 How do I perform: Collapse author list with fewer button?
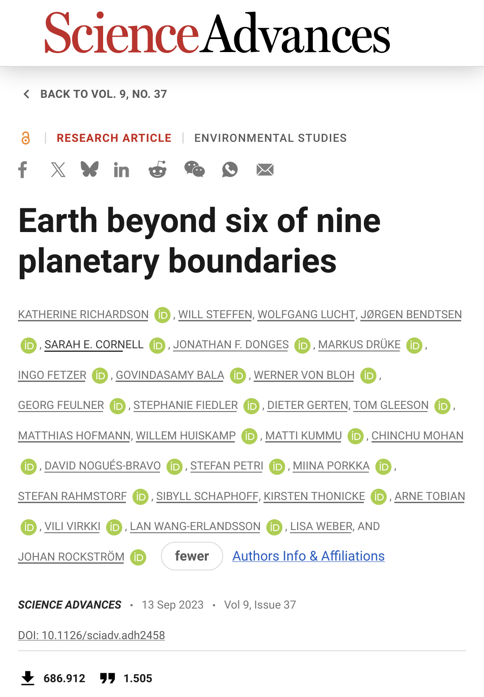[192, 556]
